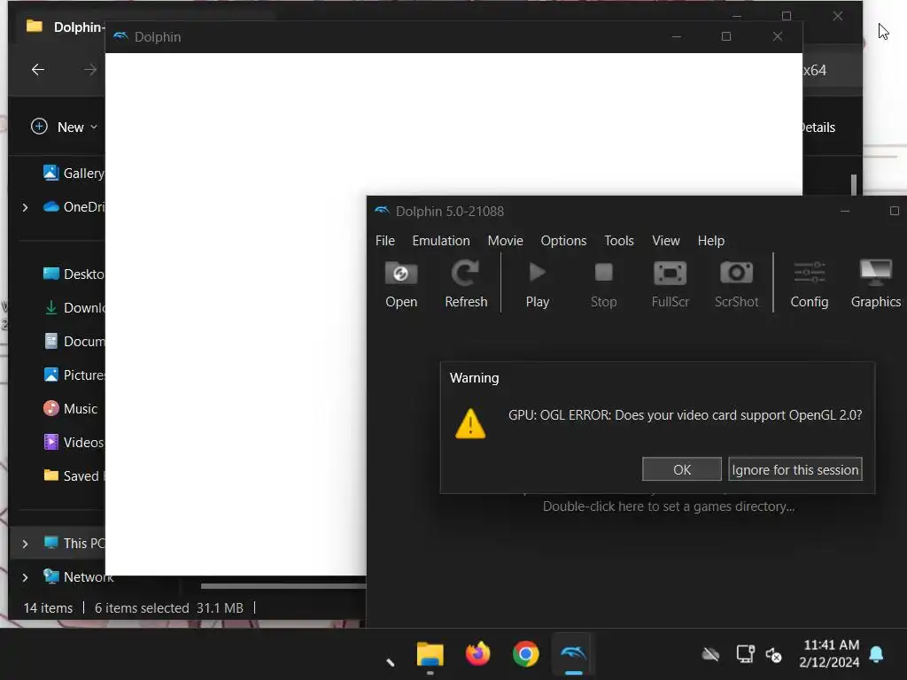Select OneDrive in Explorer sidebar
This screenshot has width=907, height=680.
point(74,206)
